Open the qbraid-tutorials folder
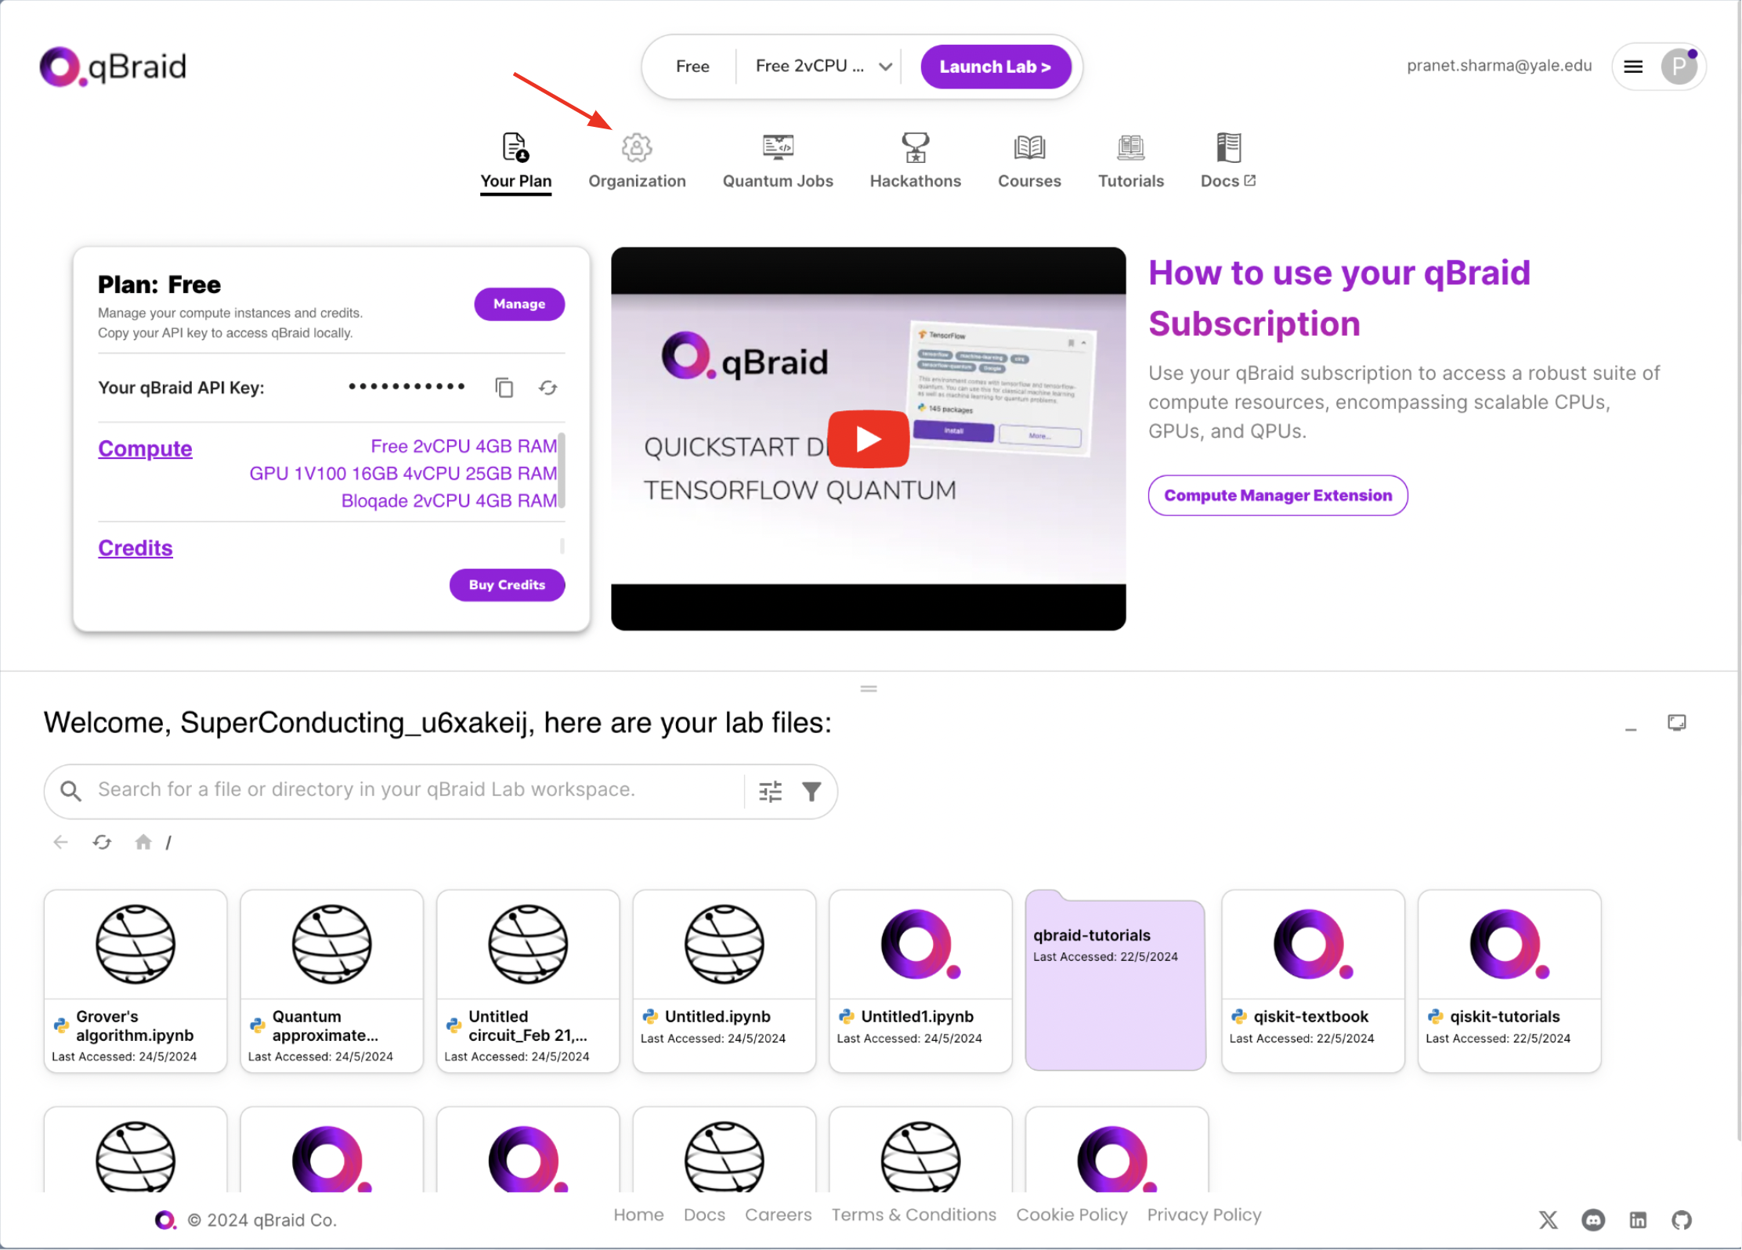 click(1115, 981)
